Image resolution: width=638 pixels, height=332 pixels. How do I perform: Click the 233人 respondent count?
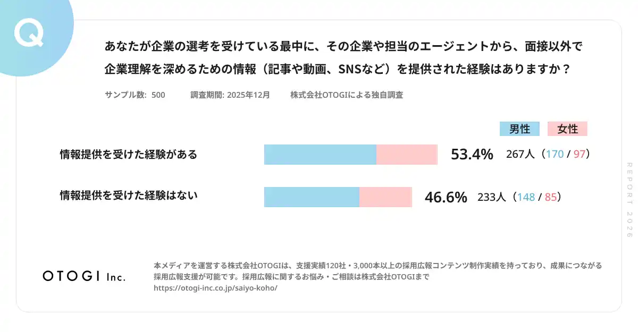(x=492, y=197)
